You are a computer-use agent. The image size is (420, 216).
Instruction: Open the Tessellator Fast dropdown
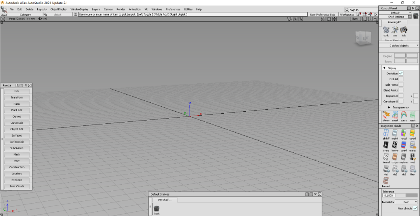tap(406, 202)
